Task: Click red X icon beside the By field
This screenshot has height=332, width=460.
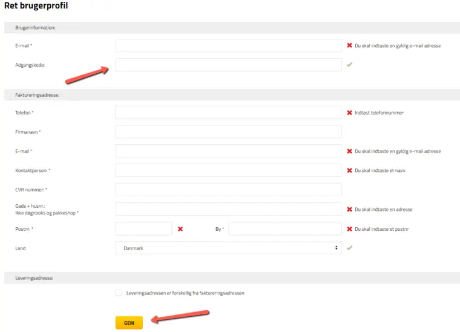Action: tap(349, 229)
